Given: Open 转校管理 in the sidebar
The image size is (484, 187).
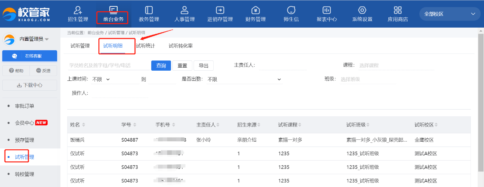Looking at the screenshot, I should [x=25, y=174].
